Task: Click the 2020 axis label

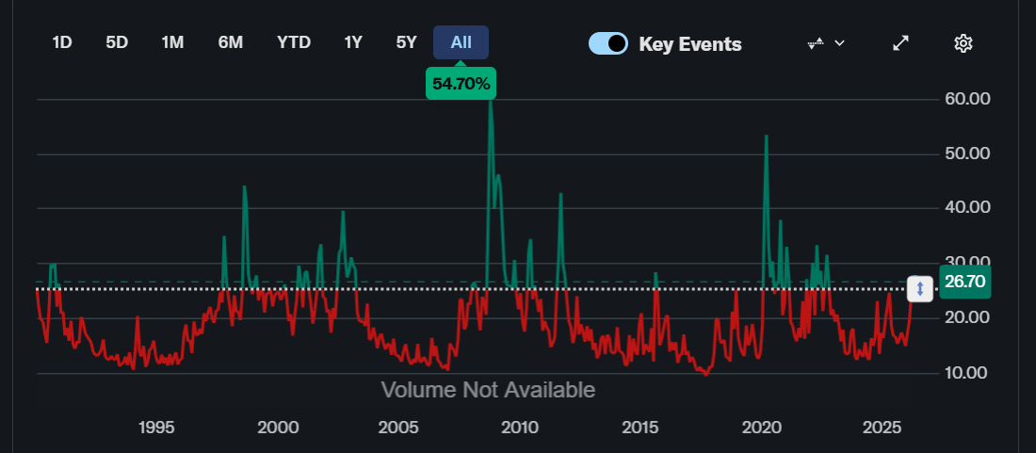Action: (761, 428)
